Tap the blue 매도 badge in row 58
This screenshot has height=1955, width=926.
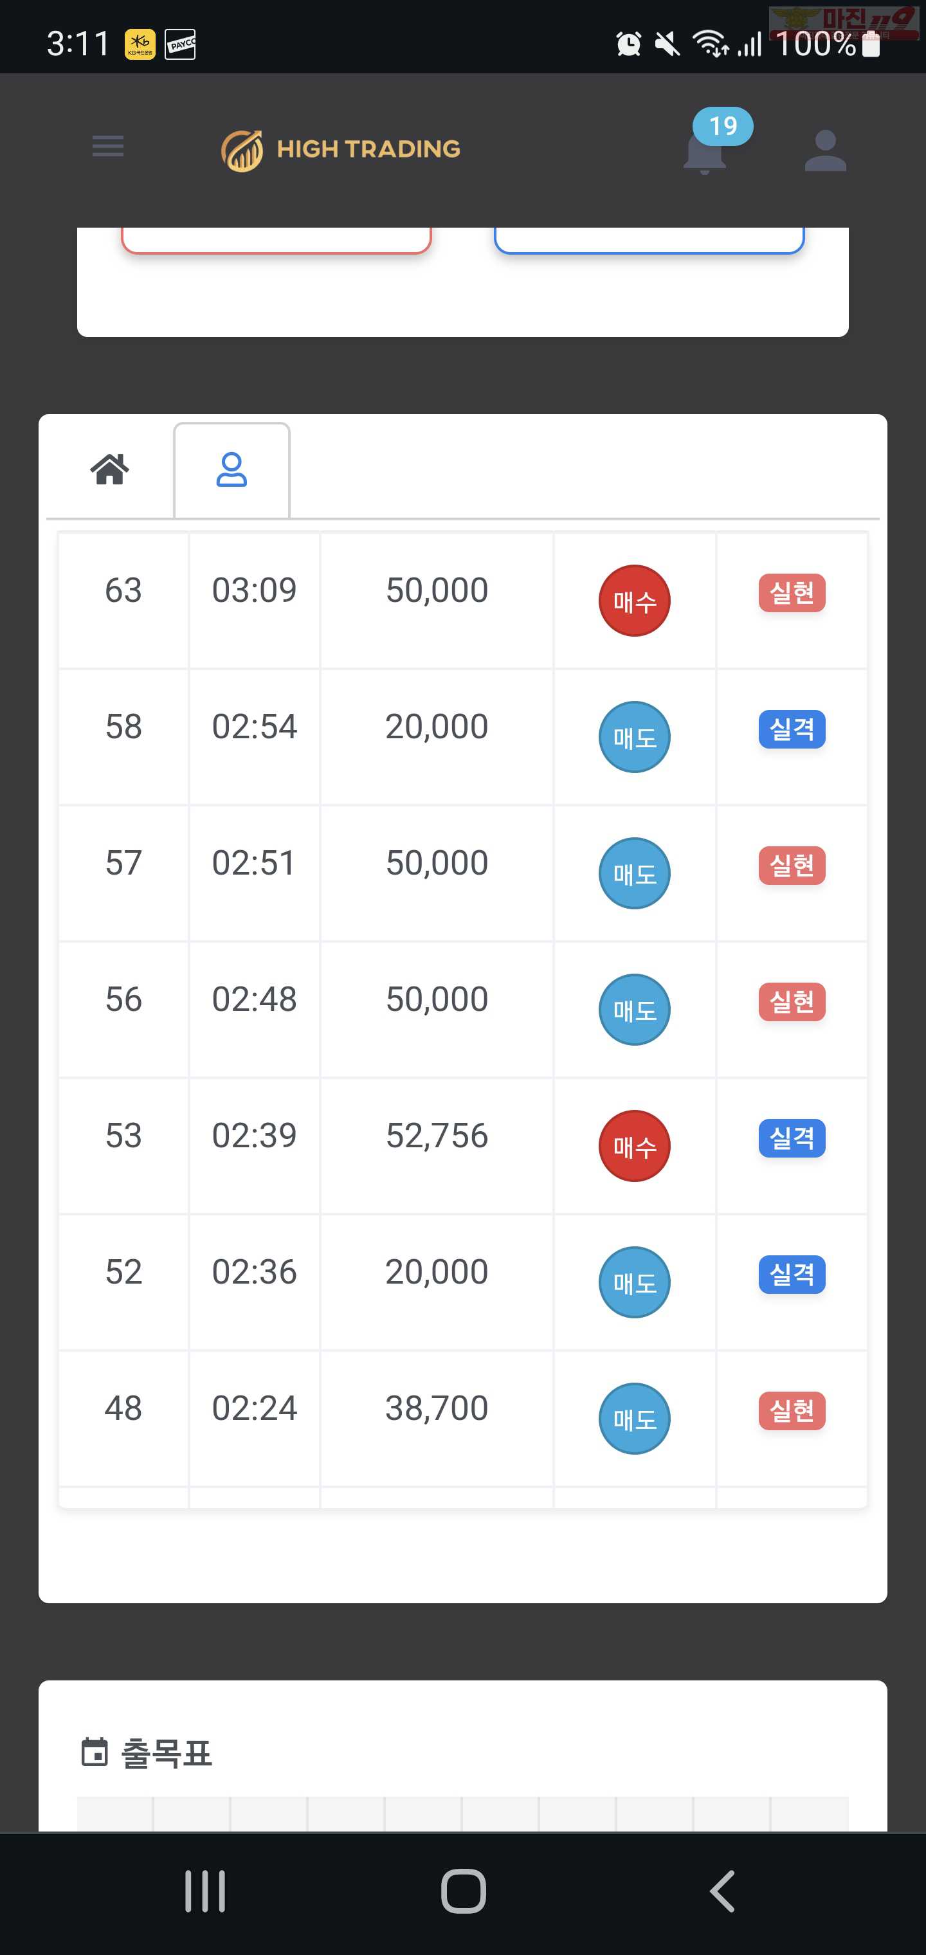[635, 737]
